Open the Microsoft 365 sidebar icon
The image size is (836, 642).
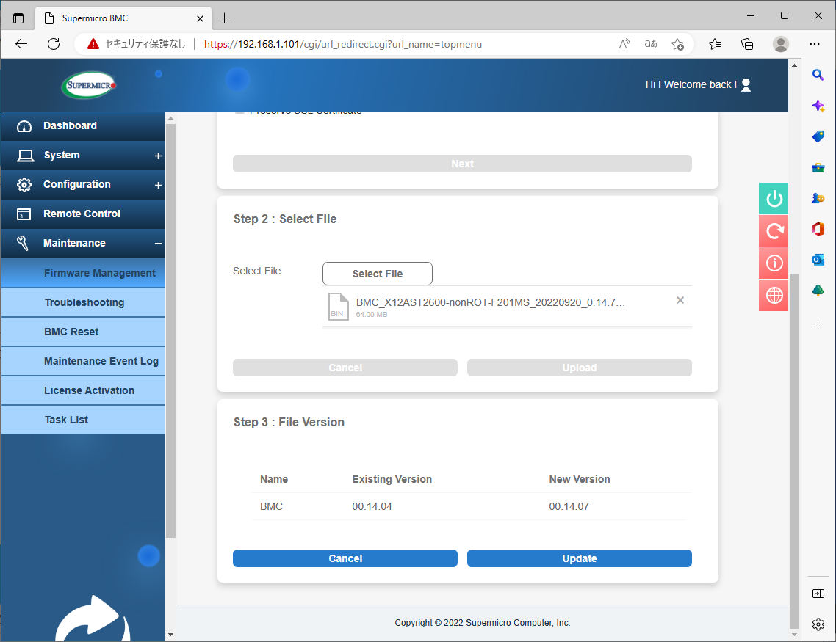[818, 229]
